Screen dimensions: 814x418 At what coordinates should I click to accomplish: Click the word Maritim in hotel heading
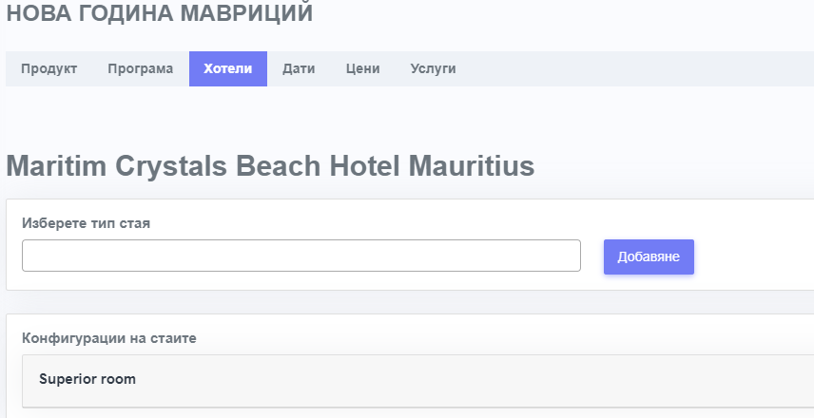56,166
